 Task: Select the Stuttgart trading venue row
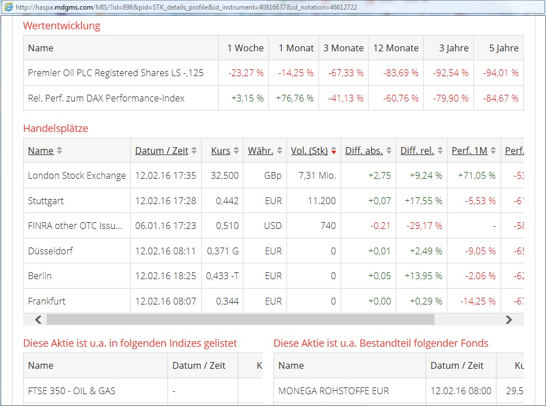click(48, 201)
